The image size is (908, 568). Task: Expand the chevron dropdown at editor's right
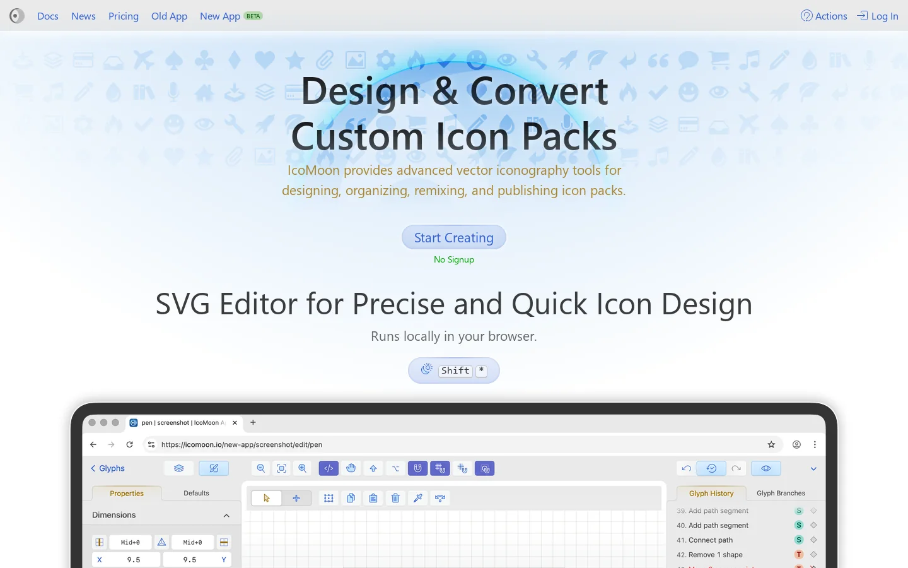click(x=813, y=469)
